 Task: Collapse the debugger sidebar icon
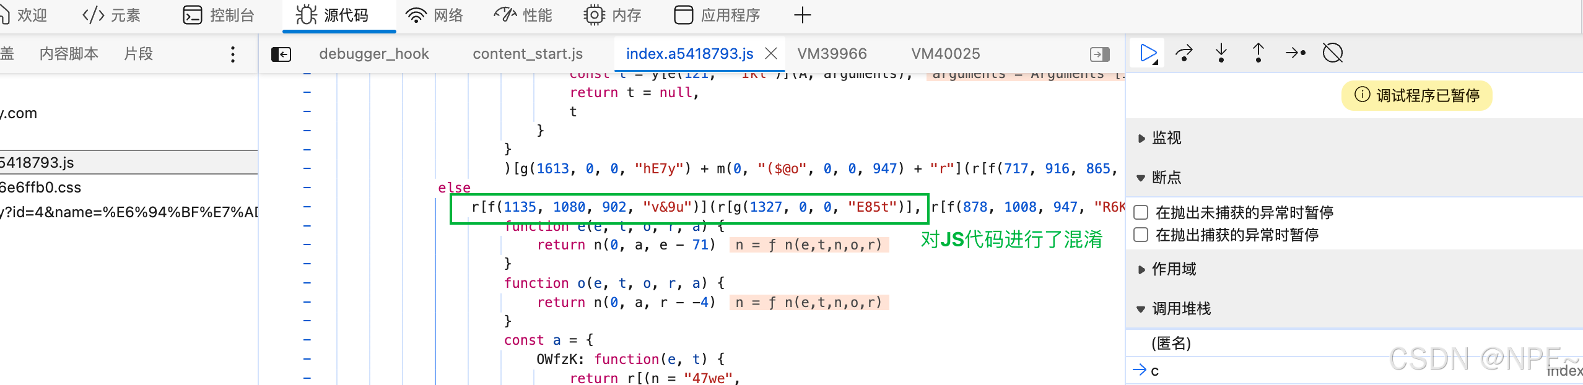pos(1099,54)
